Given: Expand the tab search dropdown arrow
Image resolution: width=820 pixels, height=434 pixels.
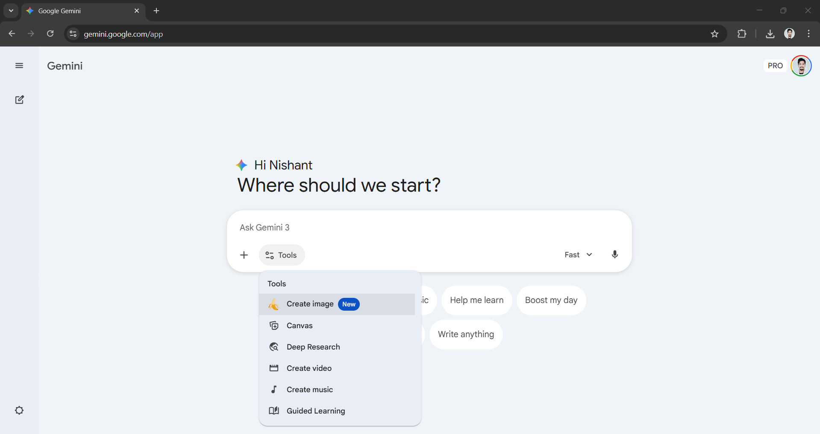Looking at the screenshot, I should [x=11, y=11].
